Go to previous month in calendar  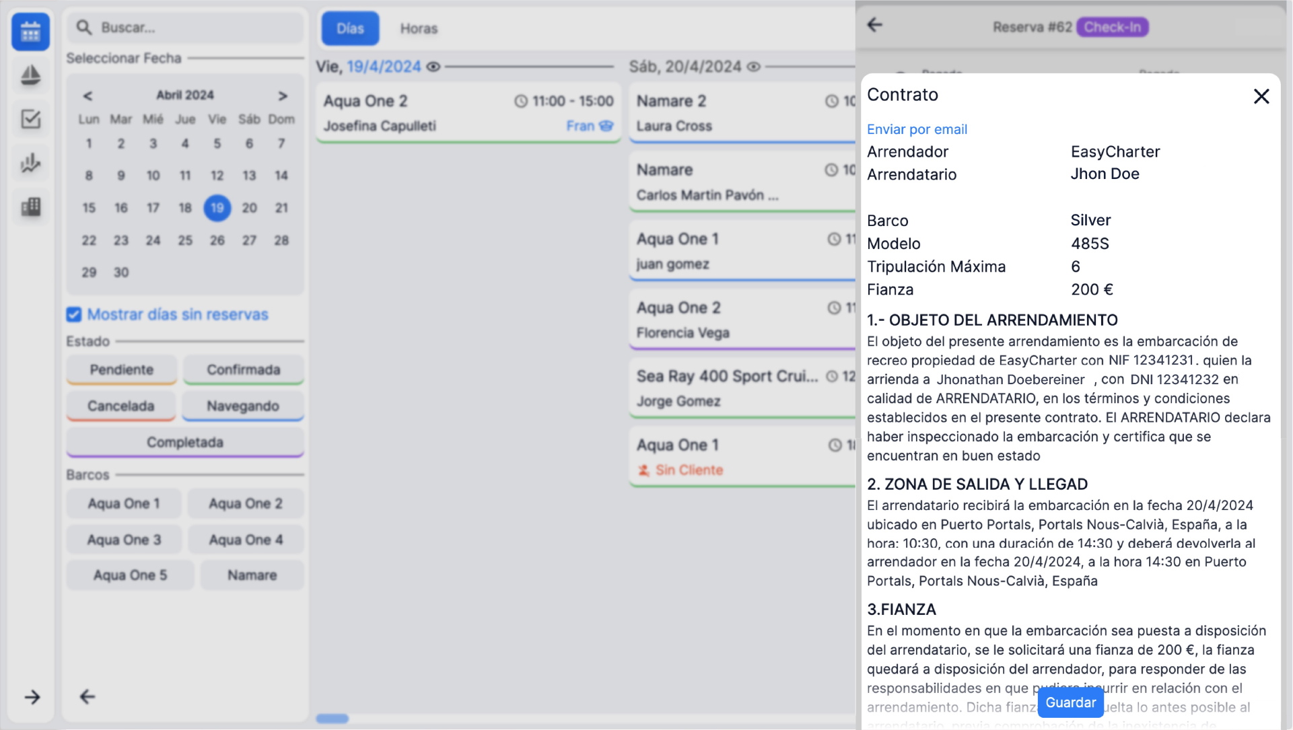click(x=88, y=96)
